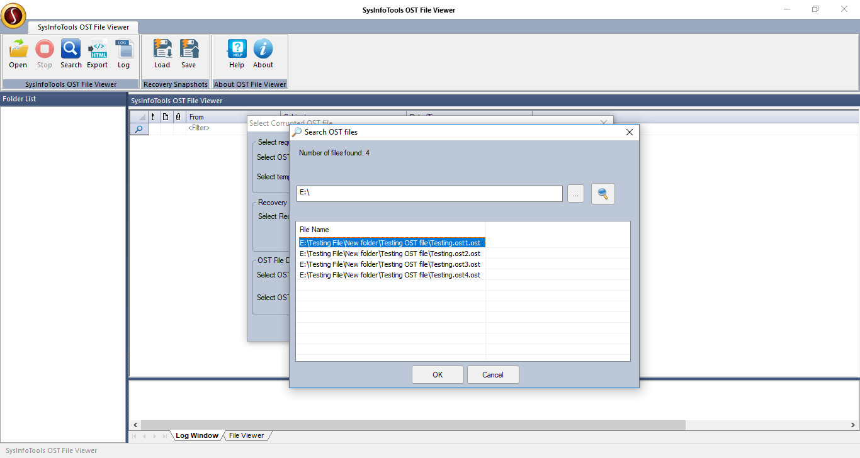
Task: Click the 'Number of files found: 4' text
Action: (334, 153)
